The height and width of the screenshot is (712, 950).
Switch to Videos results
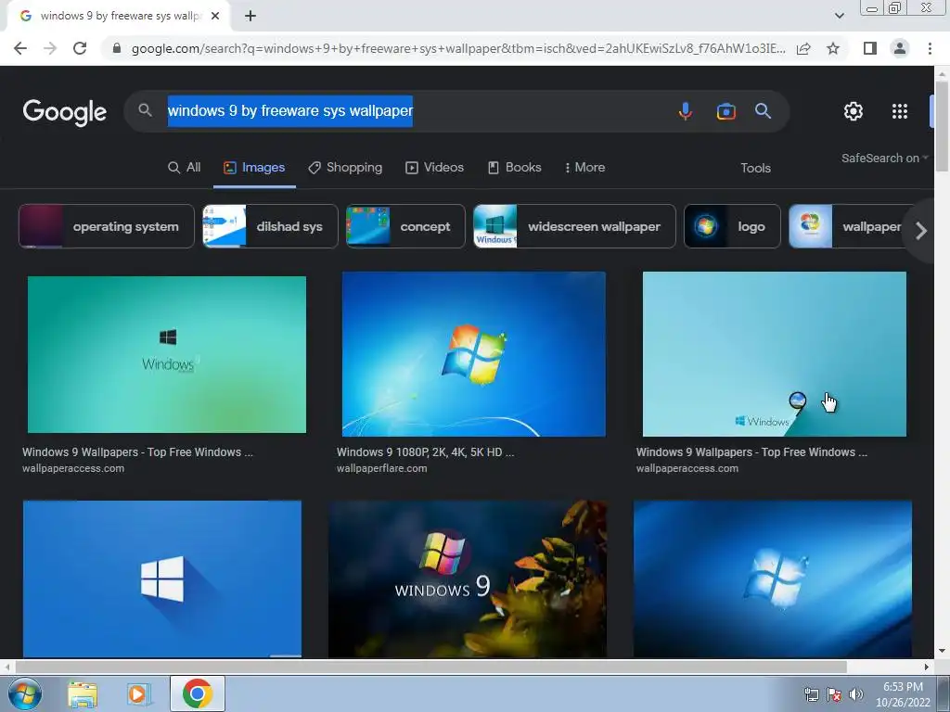434,168
